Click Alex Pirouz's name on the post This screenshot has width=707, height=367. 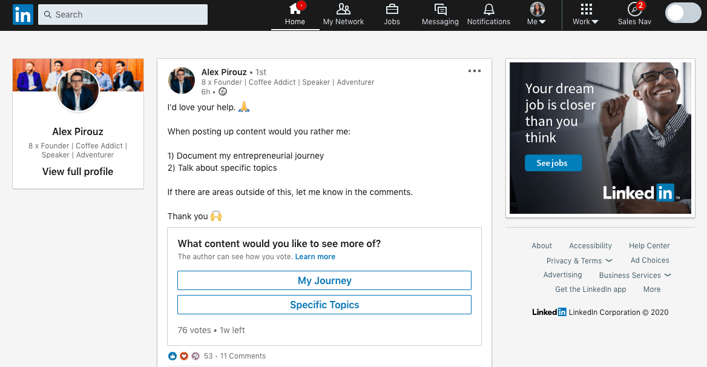click(x=223, y=72)
